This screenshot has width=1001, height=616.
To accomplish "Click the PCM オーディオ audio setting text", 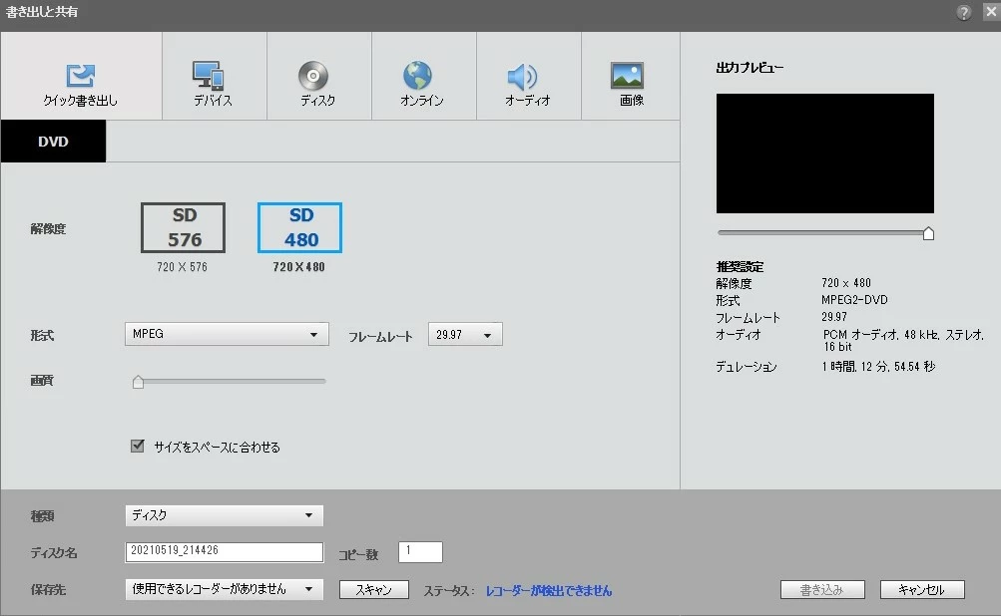I will click(x=902, y=341).
